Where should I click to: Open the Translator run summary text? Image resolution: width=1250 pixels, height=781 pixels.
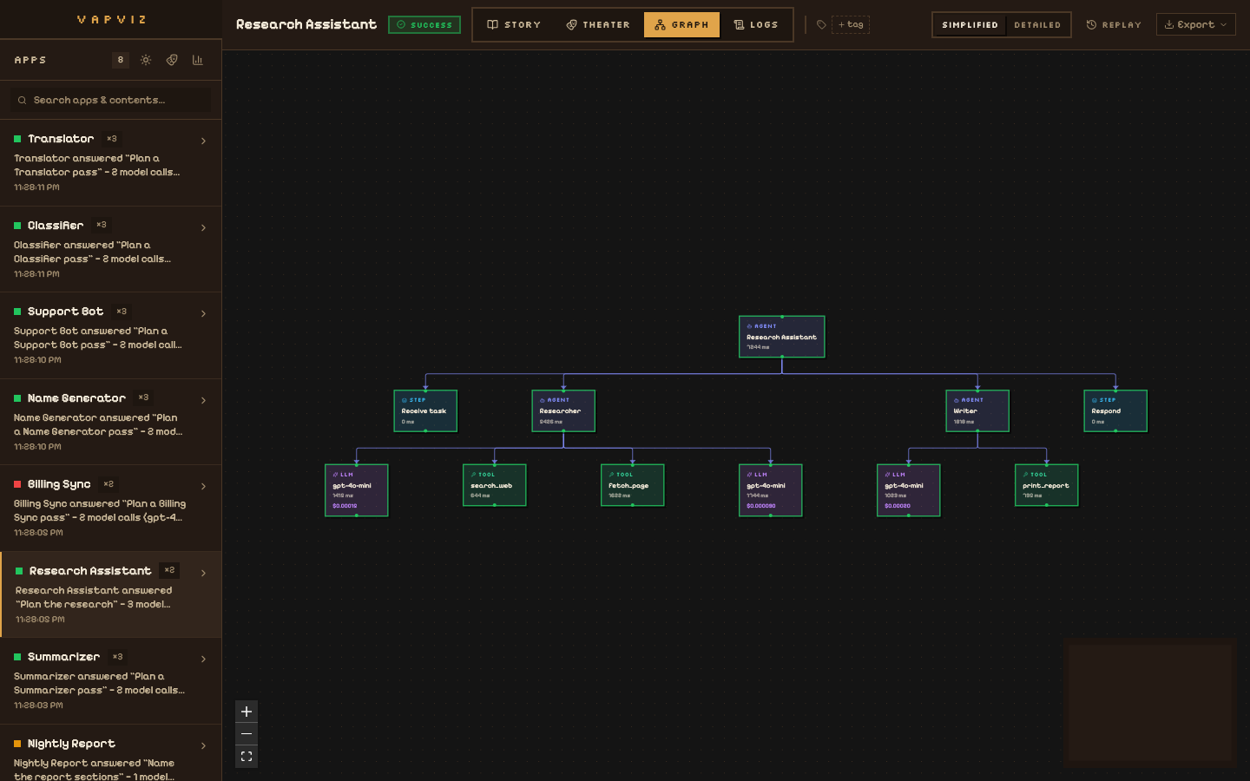(x=97, y=165)
